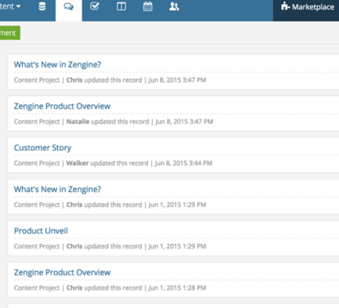Open Zengine Product Overview updated by Chris
The image size is (339, 308).
[x=62, y=272]
